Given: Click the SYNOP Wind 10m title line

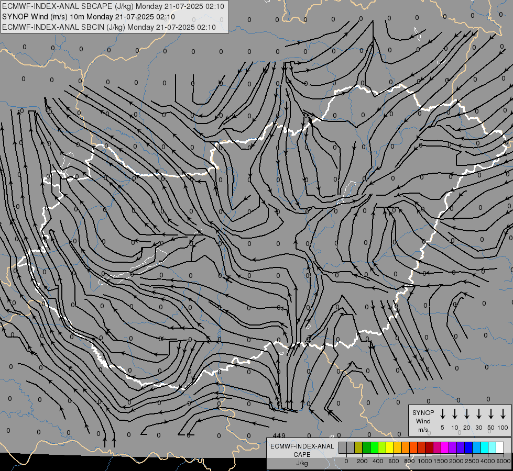Looking at the screenshot, I should tap(89, 17).
